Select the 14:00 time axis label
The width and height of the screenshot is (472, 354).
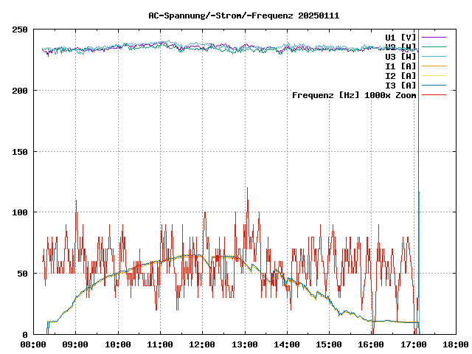pyautogui.click(x=286, y=344)
